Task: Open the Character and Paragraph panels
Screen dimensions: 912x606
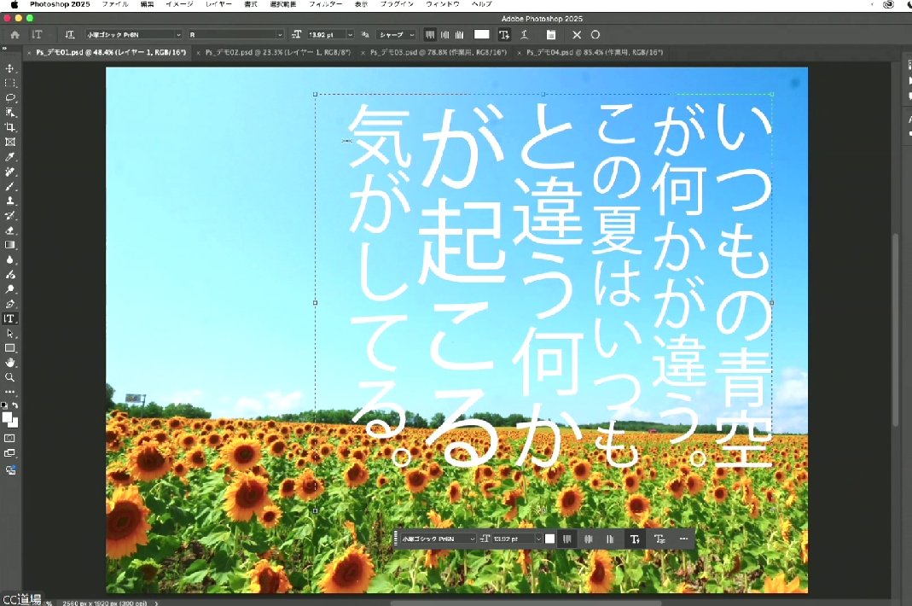Action: click(x=552, y=35)
